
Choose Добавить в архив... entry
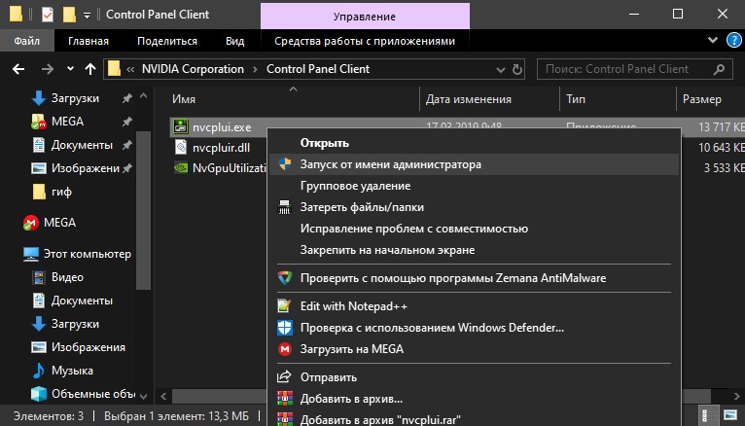coord(475,399)
